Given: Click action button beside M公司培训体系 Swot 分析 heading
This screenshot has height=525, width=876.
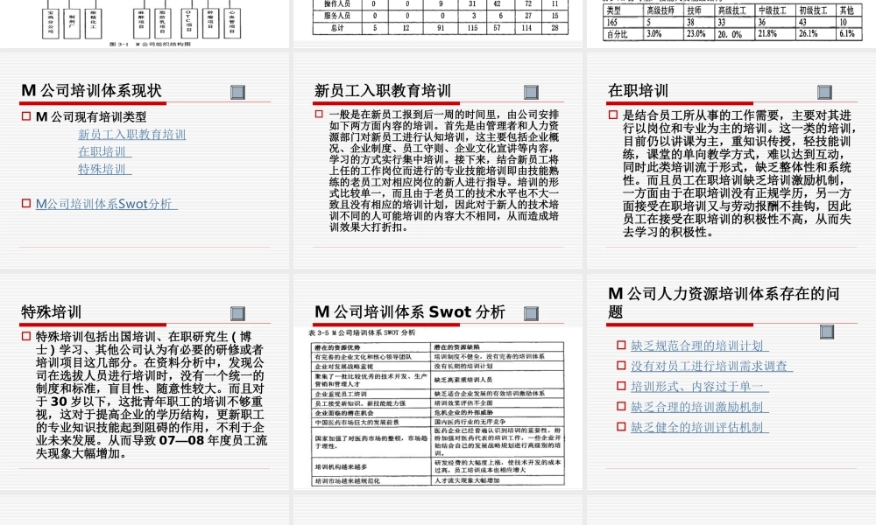Looking at the screenshot, I should click(x=532, y=313).
